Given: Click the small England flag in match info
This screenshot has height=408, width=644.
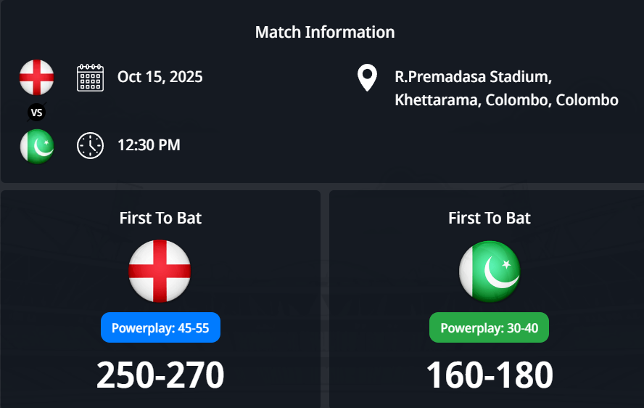Looking at the screenshot, I should (x=36, y=77).
